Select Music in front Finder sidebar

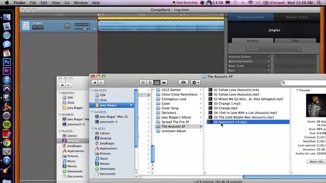pyautogui.click(x=104, y=159)
